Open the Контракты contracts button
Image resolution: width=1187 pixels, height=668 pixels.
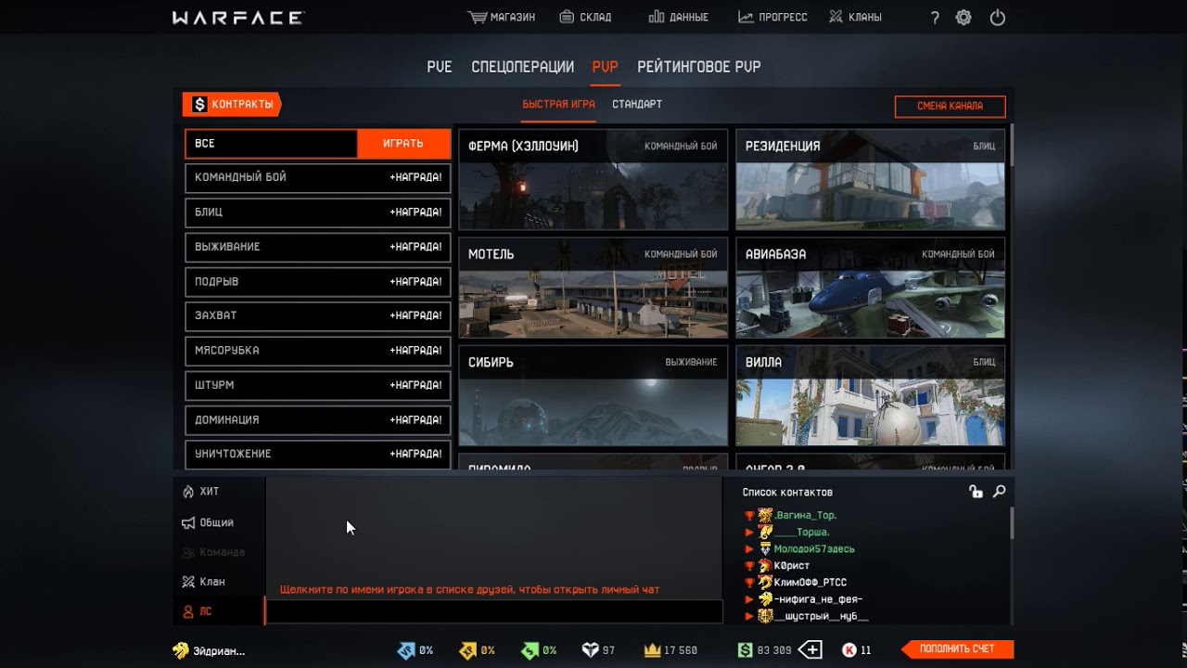[232, 105]
